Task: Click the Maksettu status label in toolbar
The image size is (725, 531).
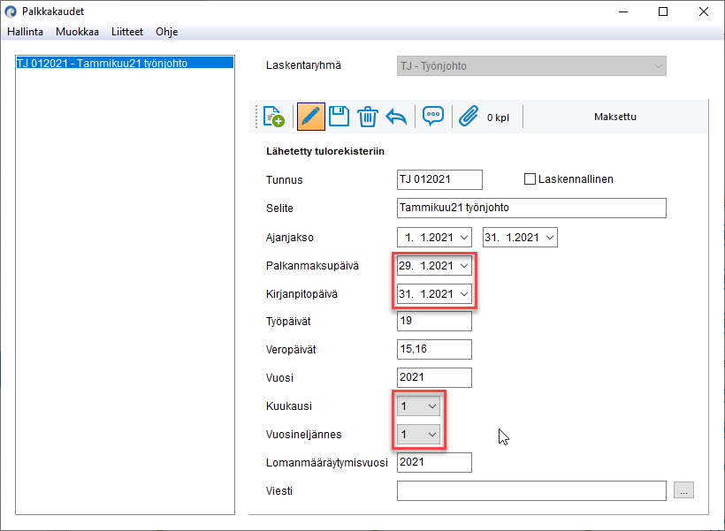Action: coord(615,117)
